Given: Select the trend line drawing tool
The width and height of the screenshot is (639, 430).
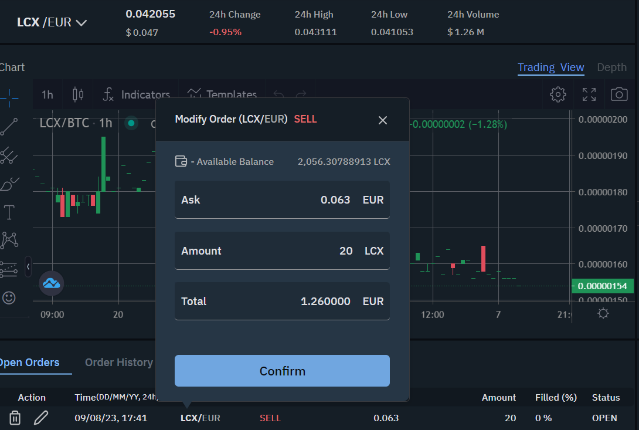Looking at the screenshot, I should (x=9, y=126).
